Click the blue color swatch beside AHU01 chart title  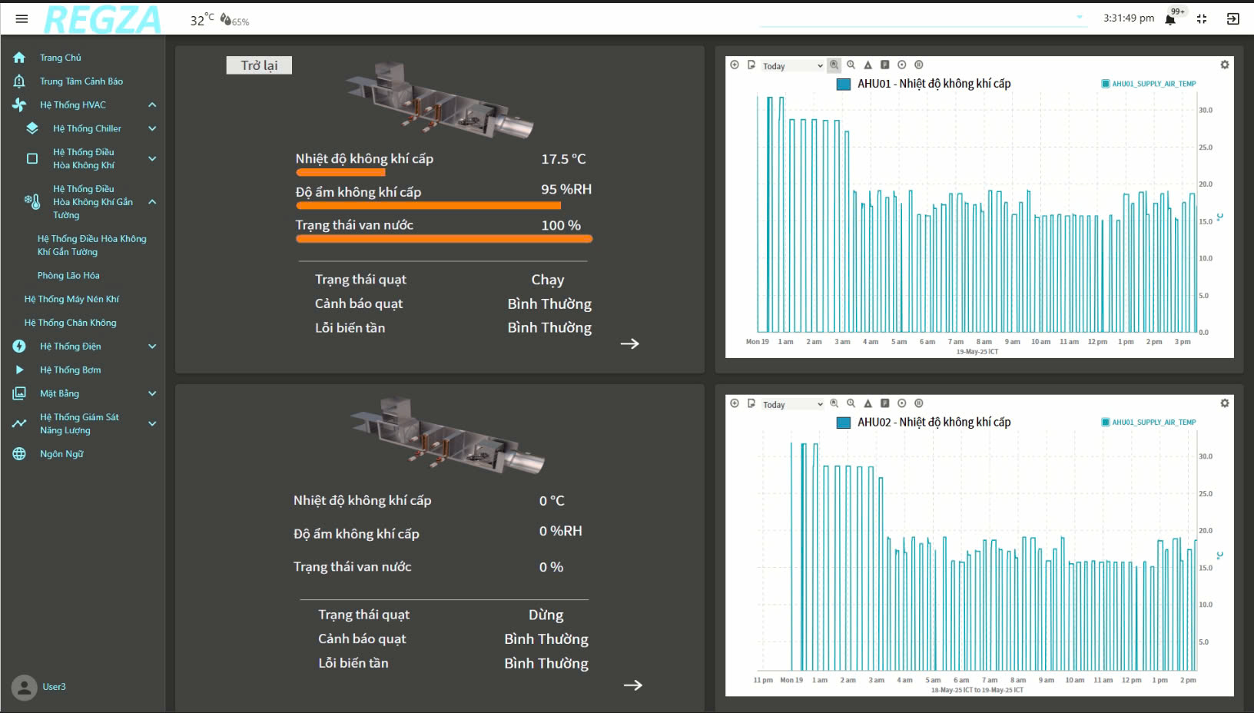pyautogui.click(x=844, y=85)
